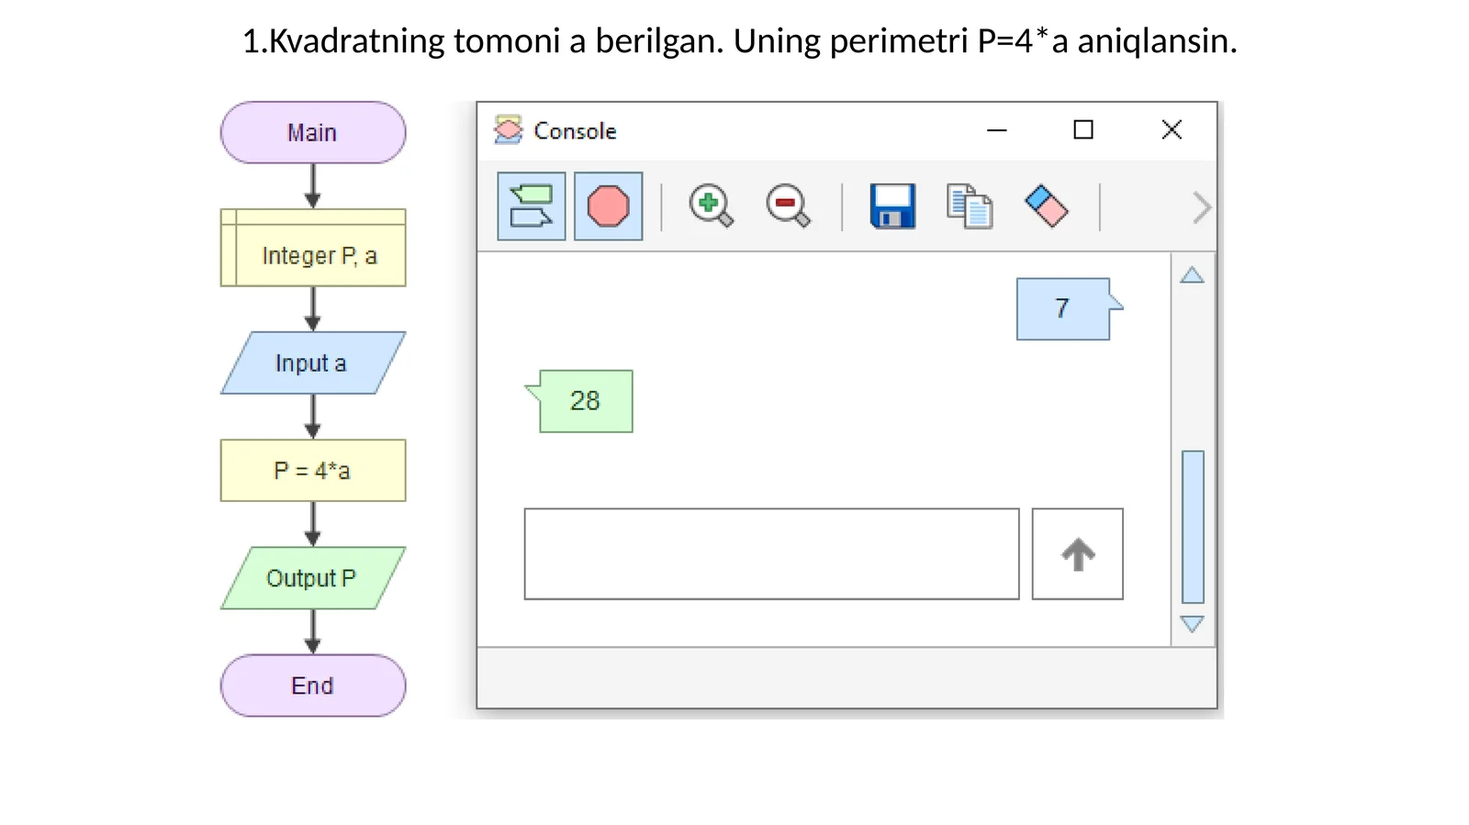
Task: Click scrollbar down arrow
Action: 1192,624
